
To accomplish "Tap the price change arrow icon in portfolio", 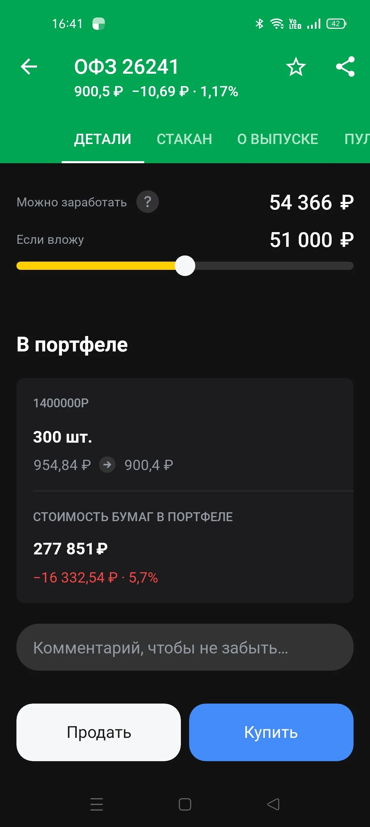I will click(x=107, y=465).
